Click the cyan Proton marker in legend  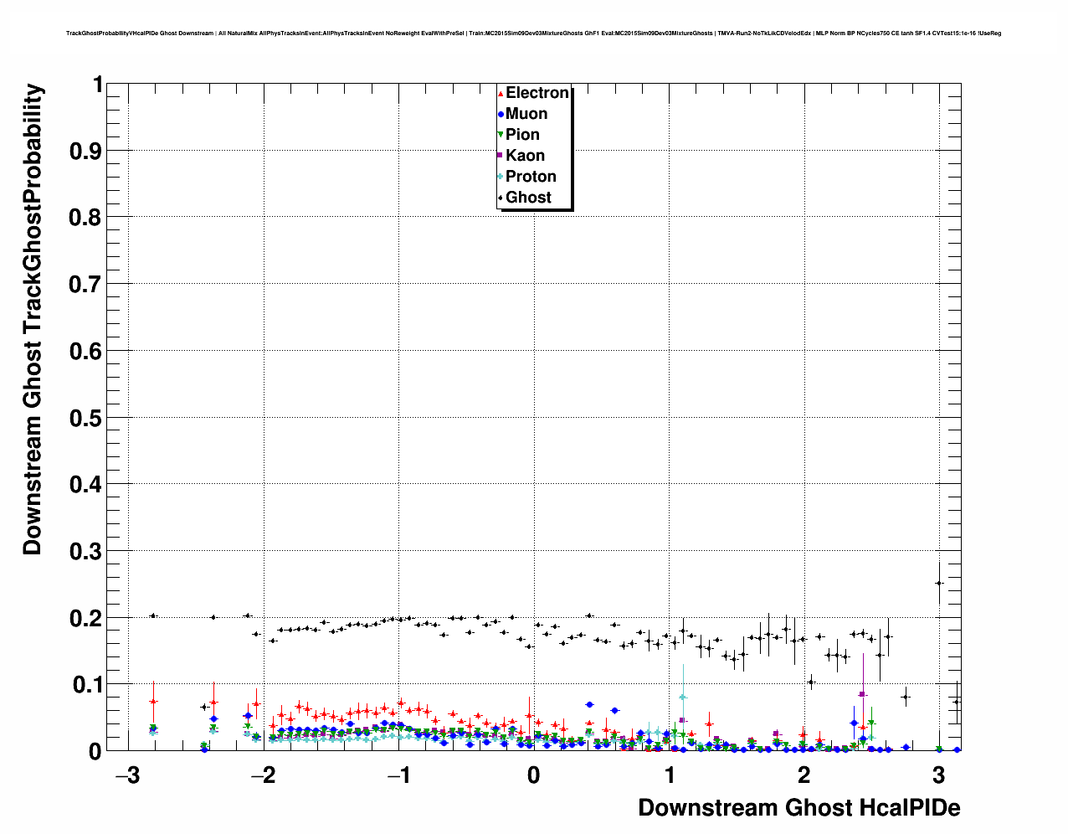point(501,177)
